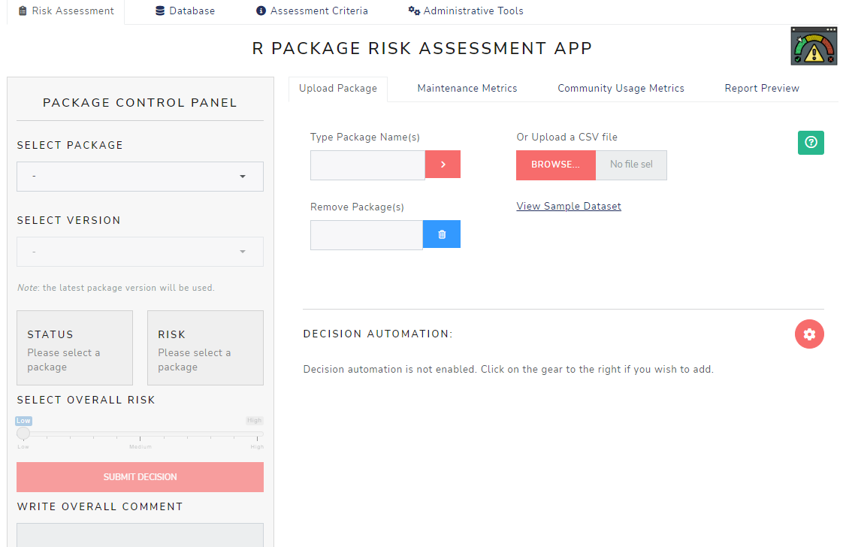Click the trash icon to remove packages
Image resolution: width=846 pixels, height=547 pixels.
442,234
